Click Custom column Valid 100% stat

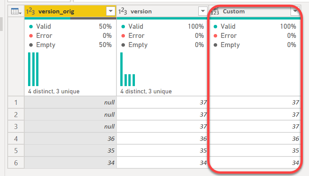tap(255, 26)
